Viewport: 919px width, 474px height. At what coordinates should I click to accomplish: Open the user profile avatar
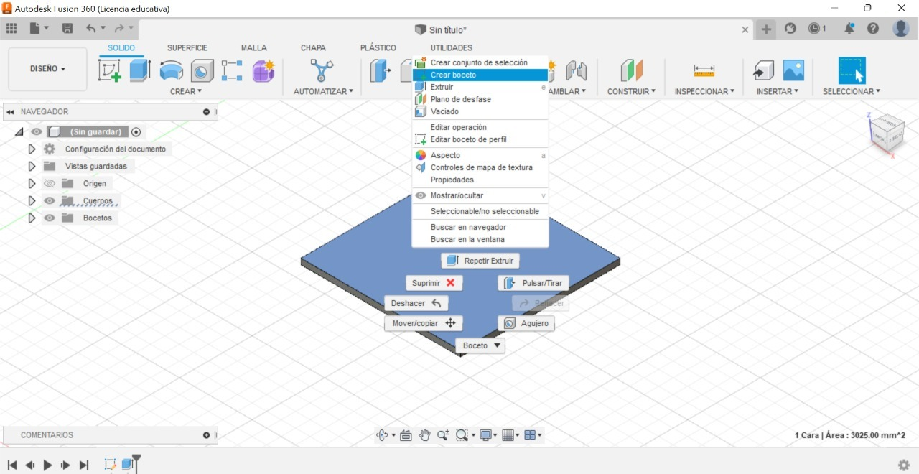pos(901,29)
